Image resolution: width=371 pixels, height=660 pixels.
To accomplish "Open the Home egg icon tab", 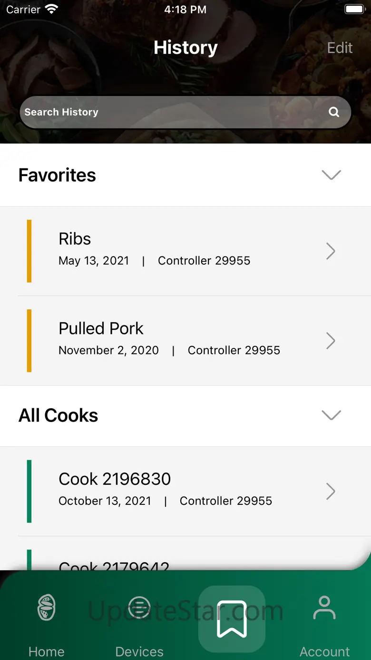I will pos(47,608).
